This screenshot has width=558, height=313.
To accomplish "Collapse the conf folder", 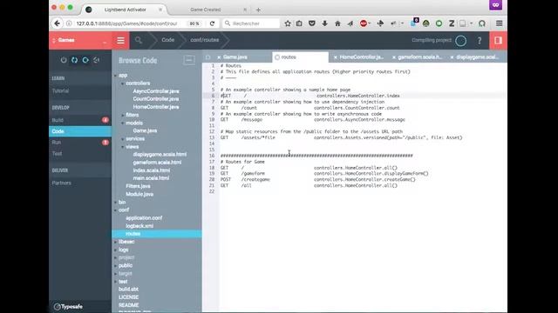I will click(x=115, y=210).
